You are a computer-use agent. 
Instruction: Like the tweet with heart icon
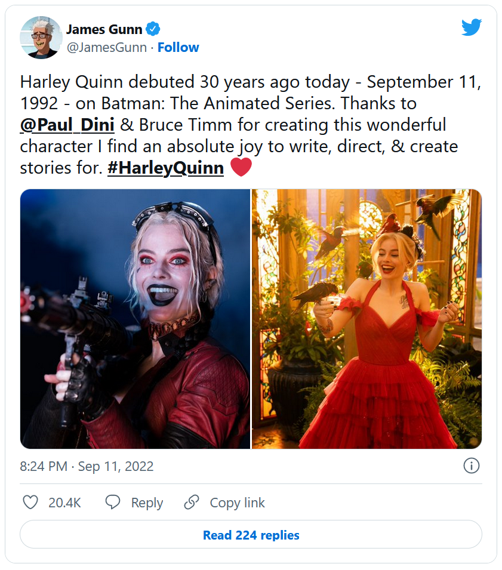(30, 503)
